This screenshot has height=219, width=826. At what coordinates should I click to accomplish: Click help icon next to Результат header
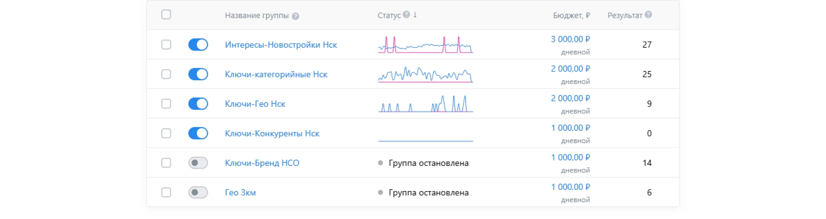point(648,15)
